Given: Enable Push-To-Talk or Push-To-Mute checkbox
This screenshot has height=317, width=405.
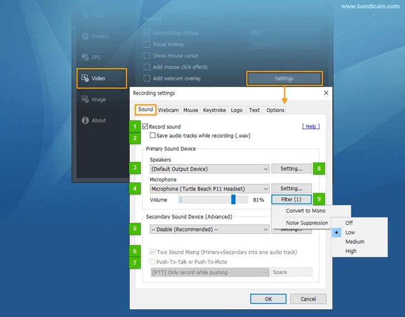Looking at the screenshot, I should (153, 262).
